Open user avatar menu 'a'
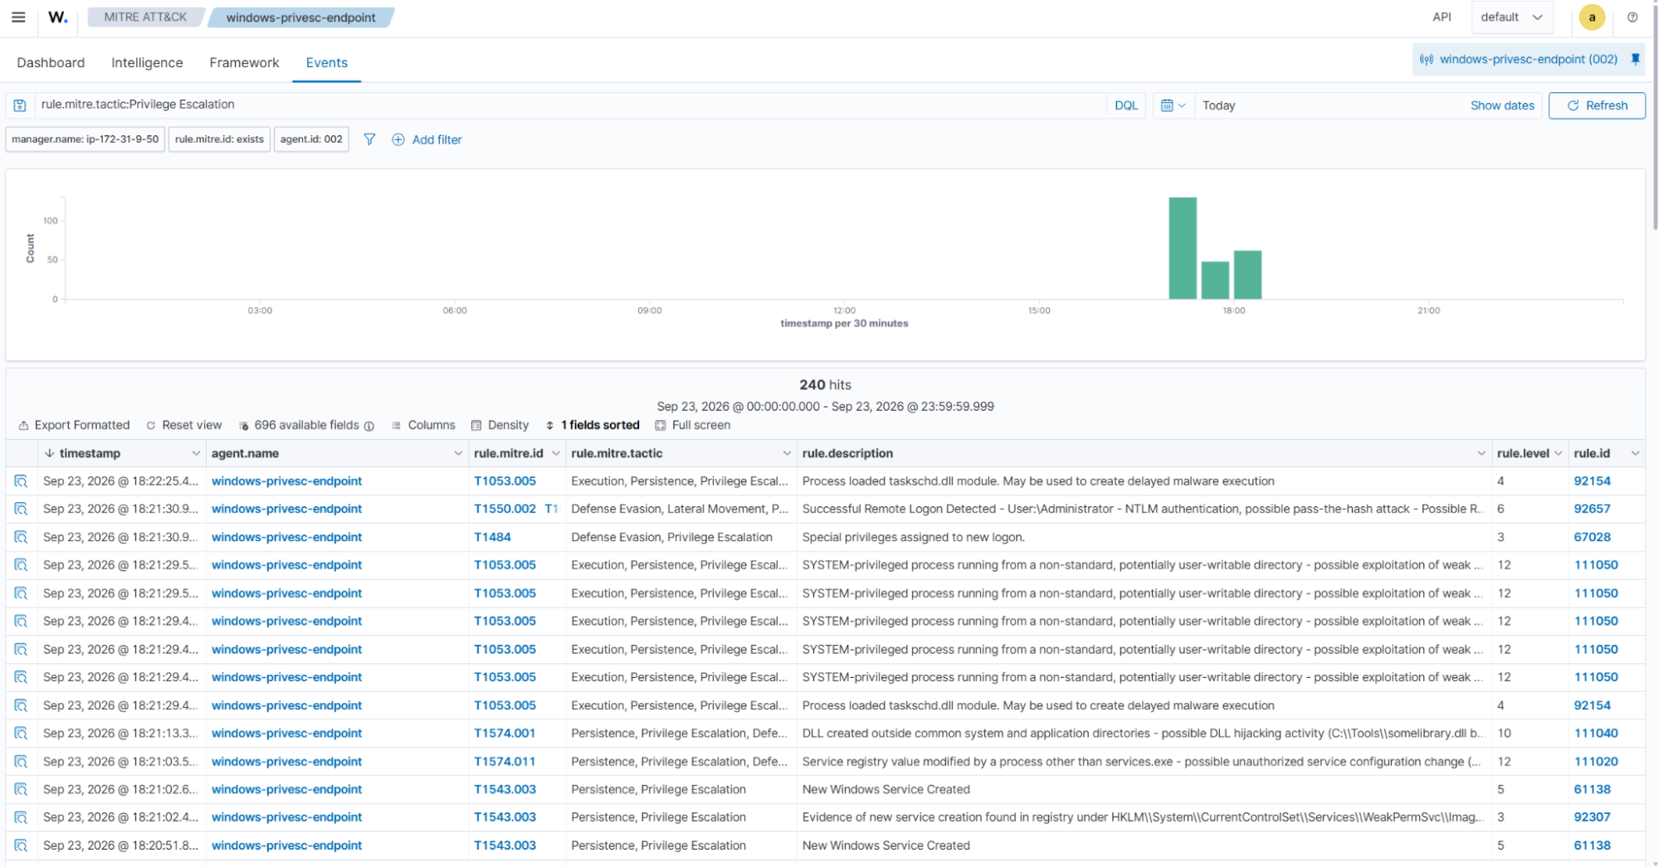Image resolution: width=1659 pixels, height=868 pixels. (1592, 17)
